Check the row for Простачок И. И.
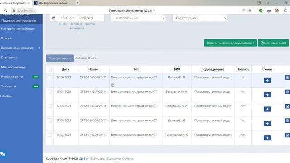Image resolution: width=290 pixels, height=163 pixels. pyautogui.click(x=50, y=106)
